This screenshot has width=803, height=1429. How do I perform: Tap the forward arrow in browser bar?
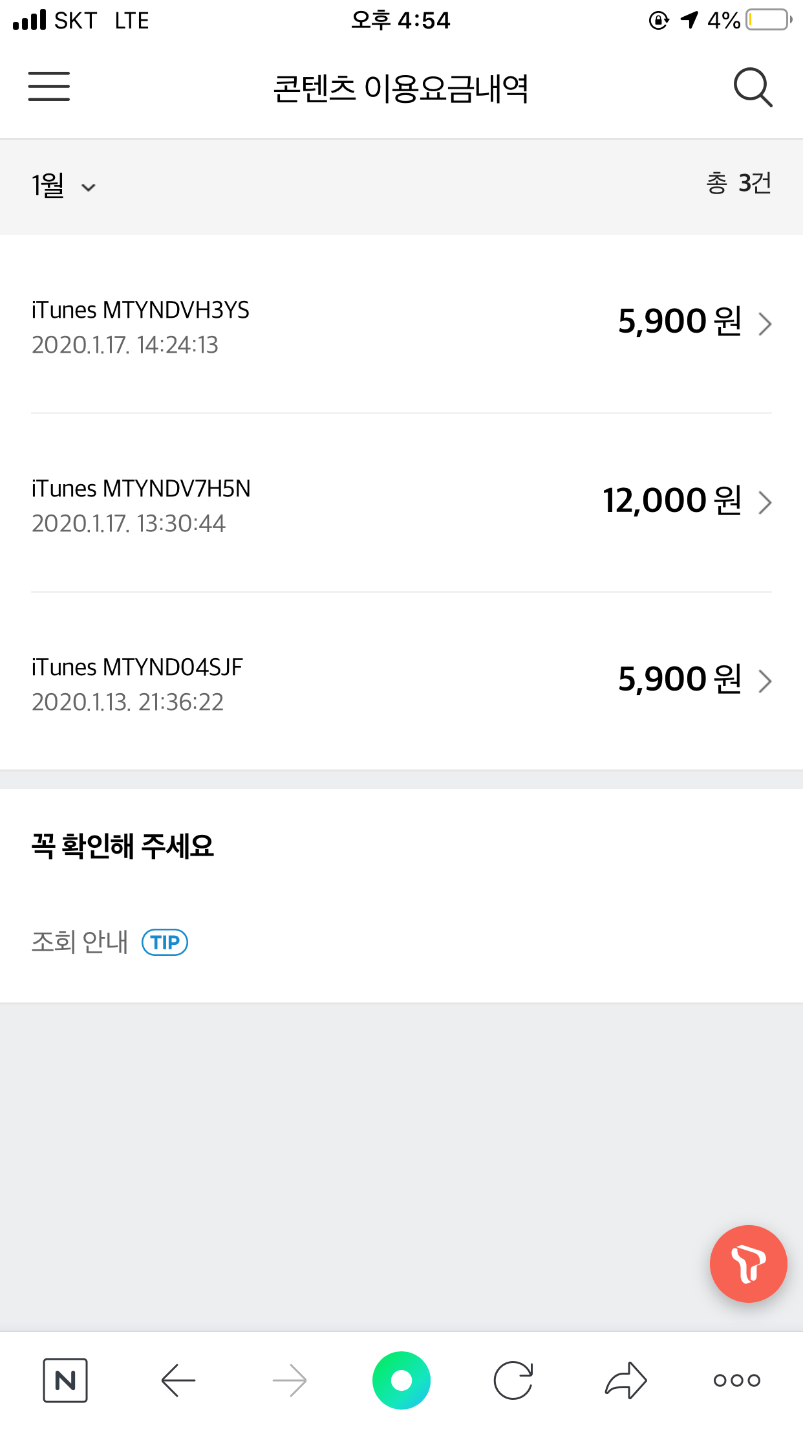coord(290,1380)
